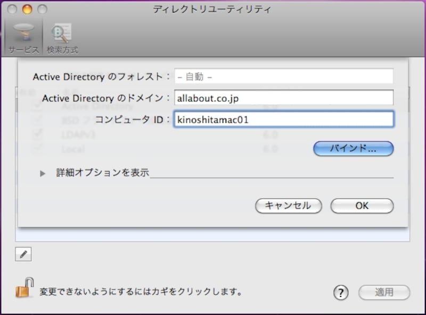Click the キャンセル button
This screenshot has width=426, height=315.
pyautogui.click(x=288, y=206)
